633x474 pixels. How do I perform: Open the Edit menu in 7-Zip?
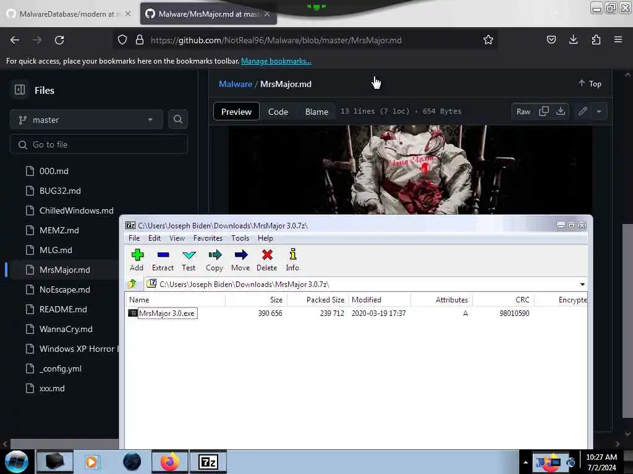[154, 238]
